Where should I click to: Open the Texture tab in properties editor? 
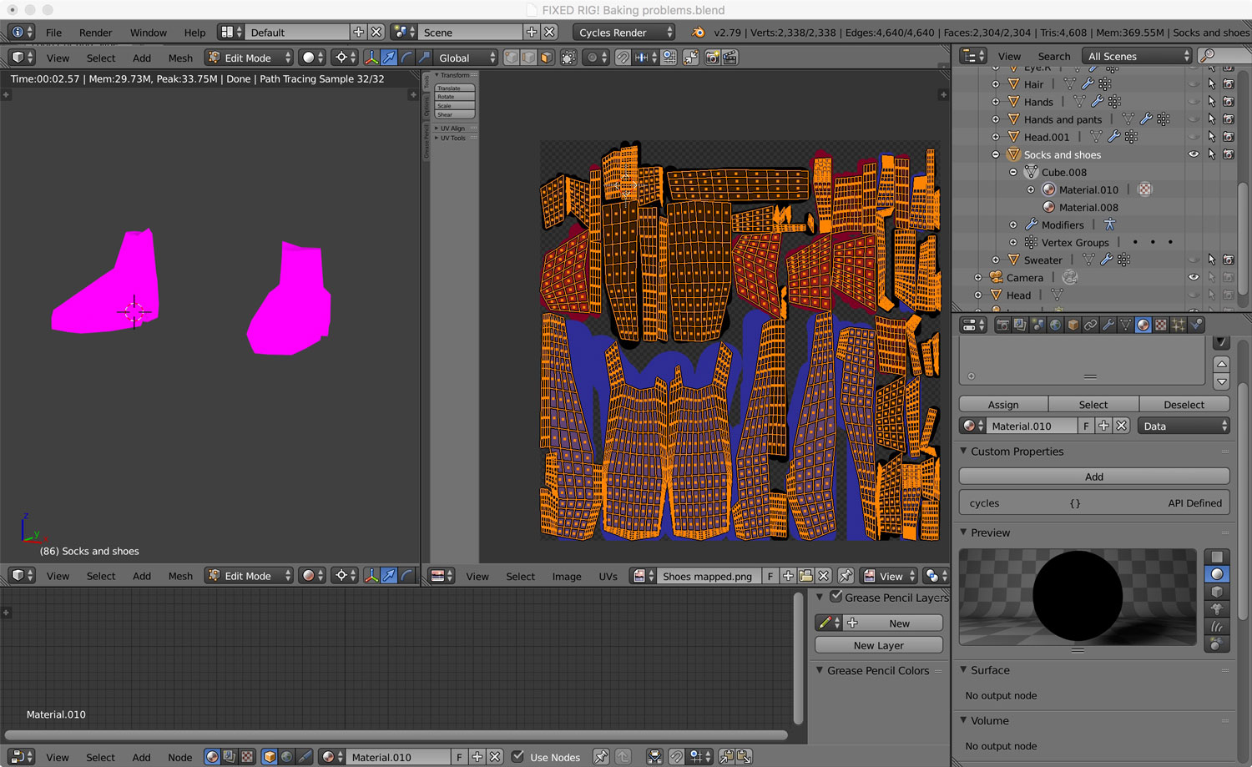1161,325
